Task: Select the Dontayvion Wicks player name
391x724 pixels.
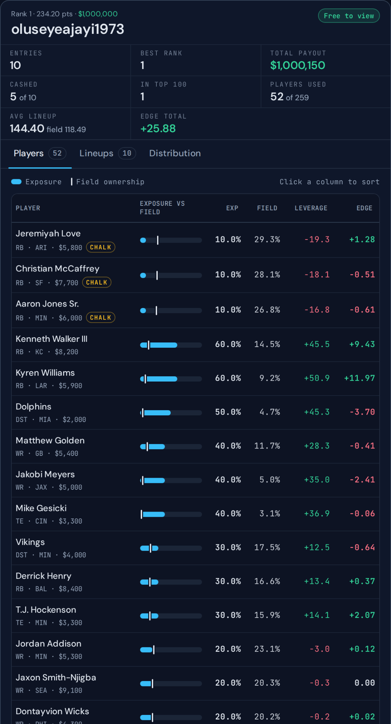Action: [52, 711]
